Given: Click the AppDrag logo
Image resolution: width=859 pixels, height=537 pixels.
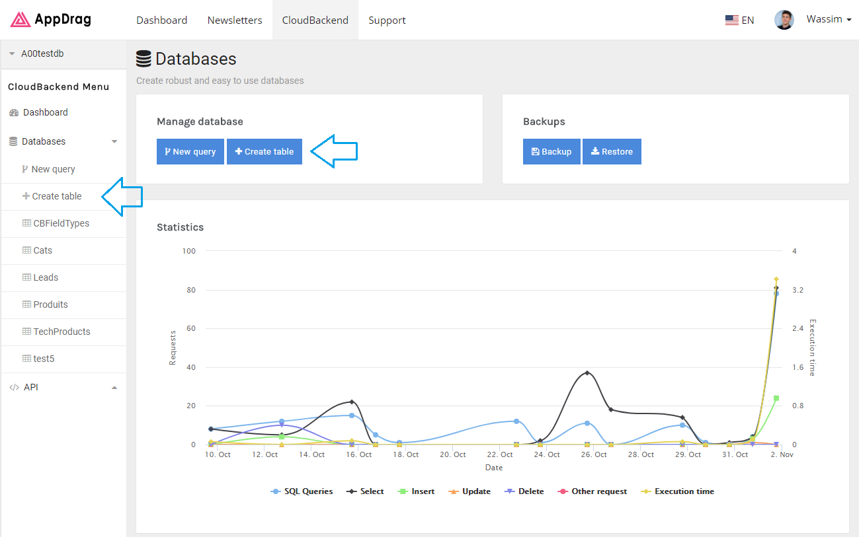Looking at the screenshot, I should 51,20.
